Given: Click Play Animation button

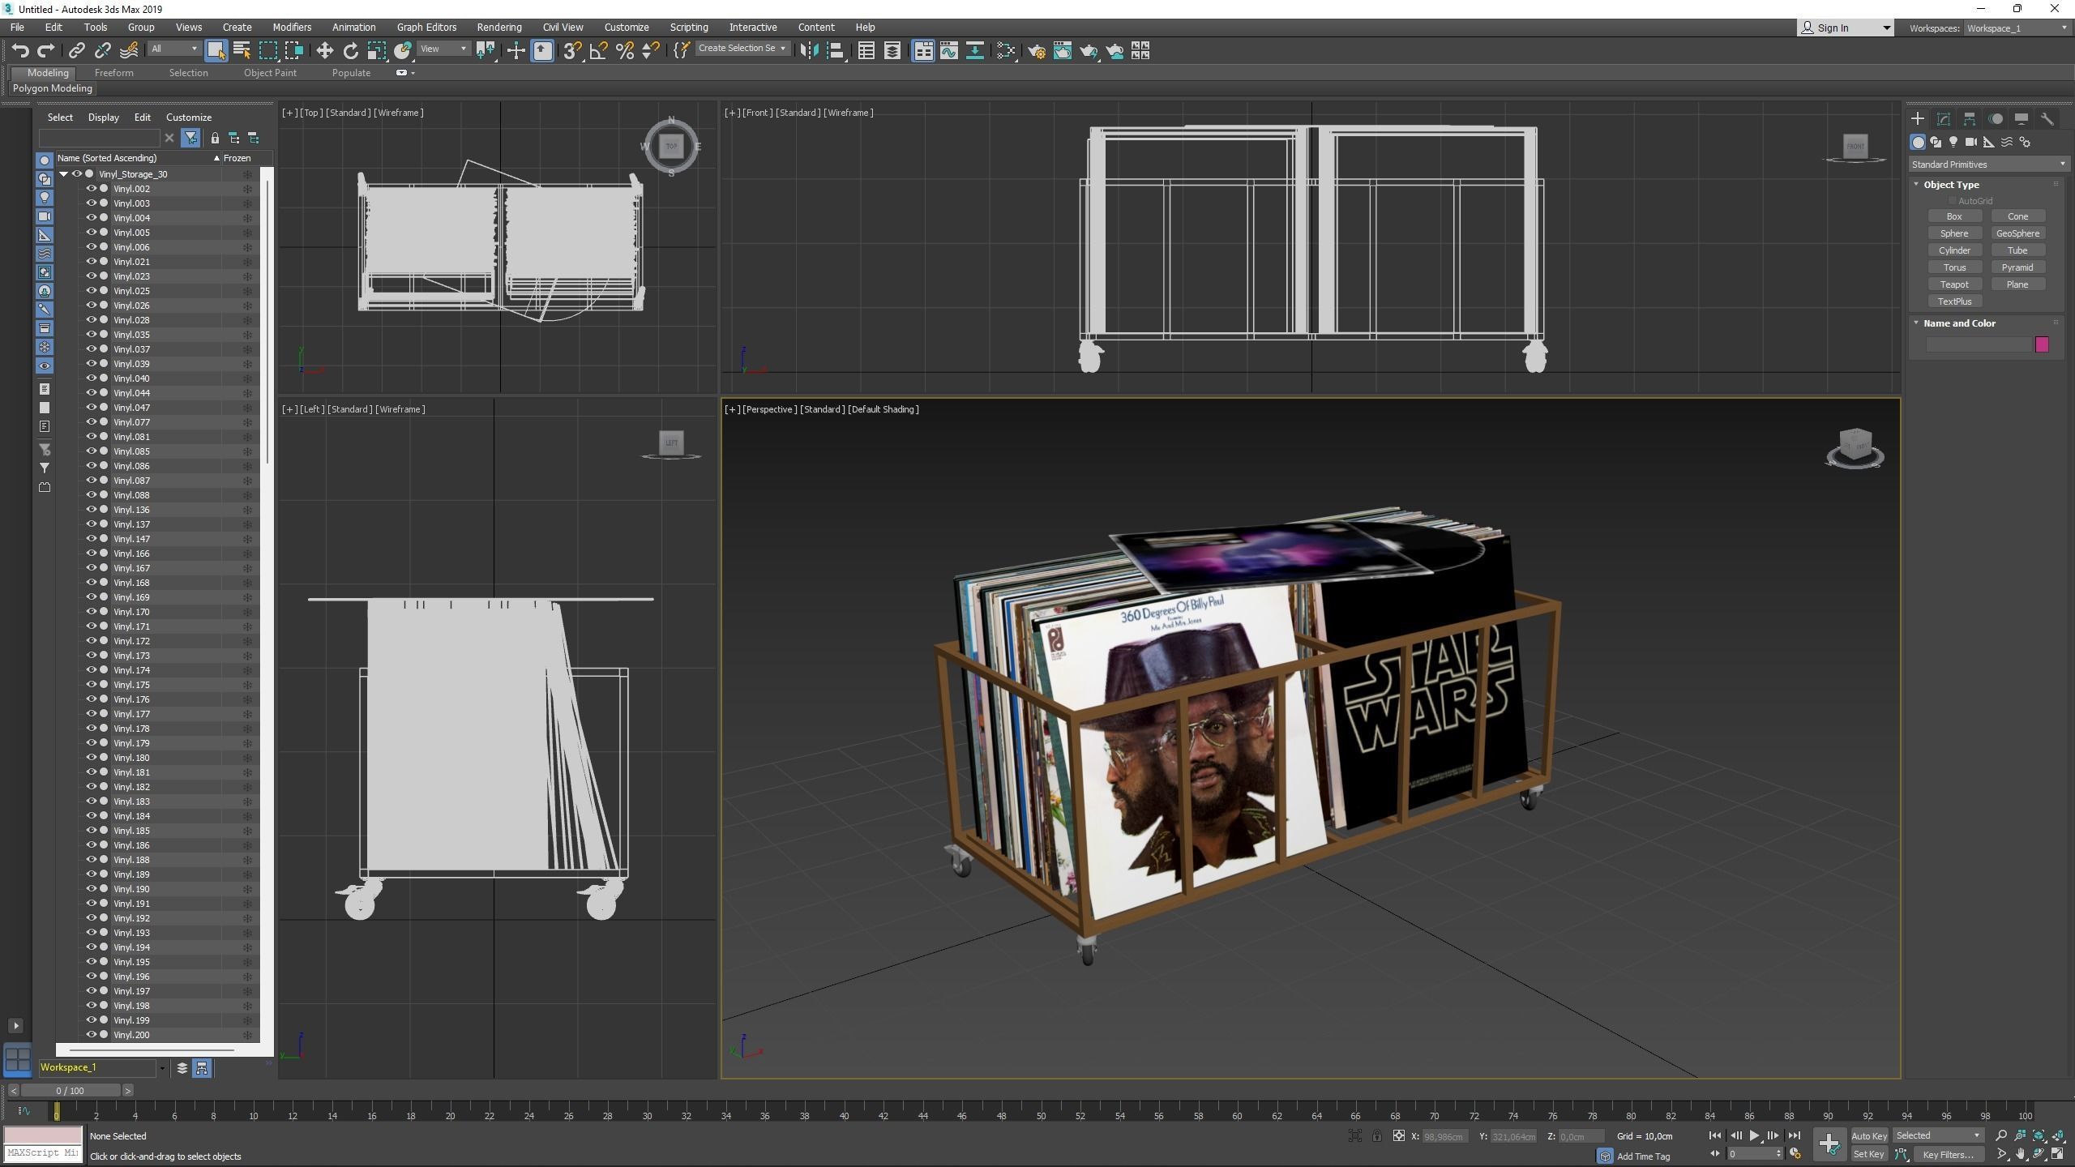Looking at the screenshot, I should (1755, 1135).
